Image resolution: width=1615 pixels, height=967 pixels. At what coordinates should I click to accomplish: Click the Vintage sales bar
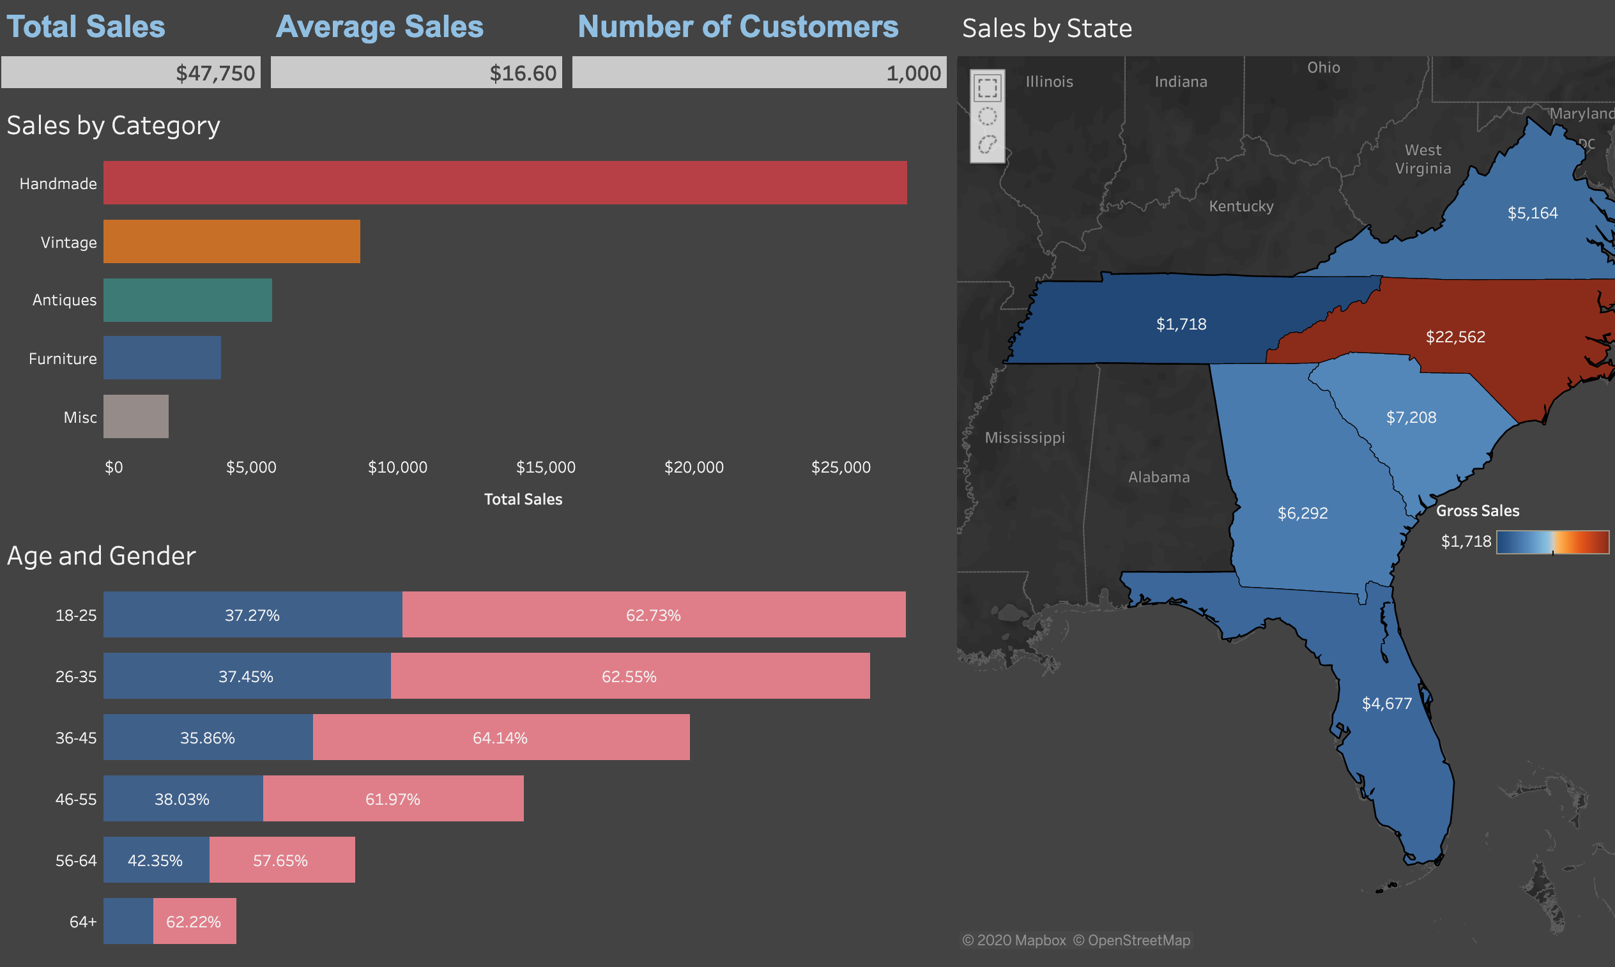[231, 241]
